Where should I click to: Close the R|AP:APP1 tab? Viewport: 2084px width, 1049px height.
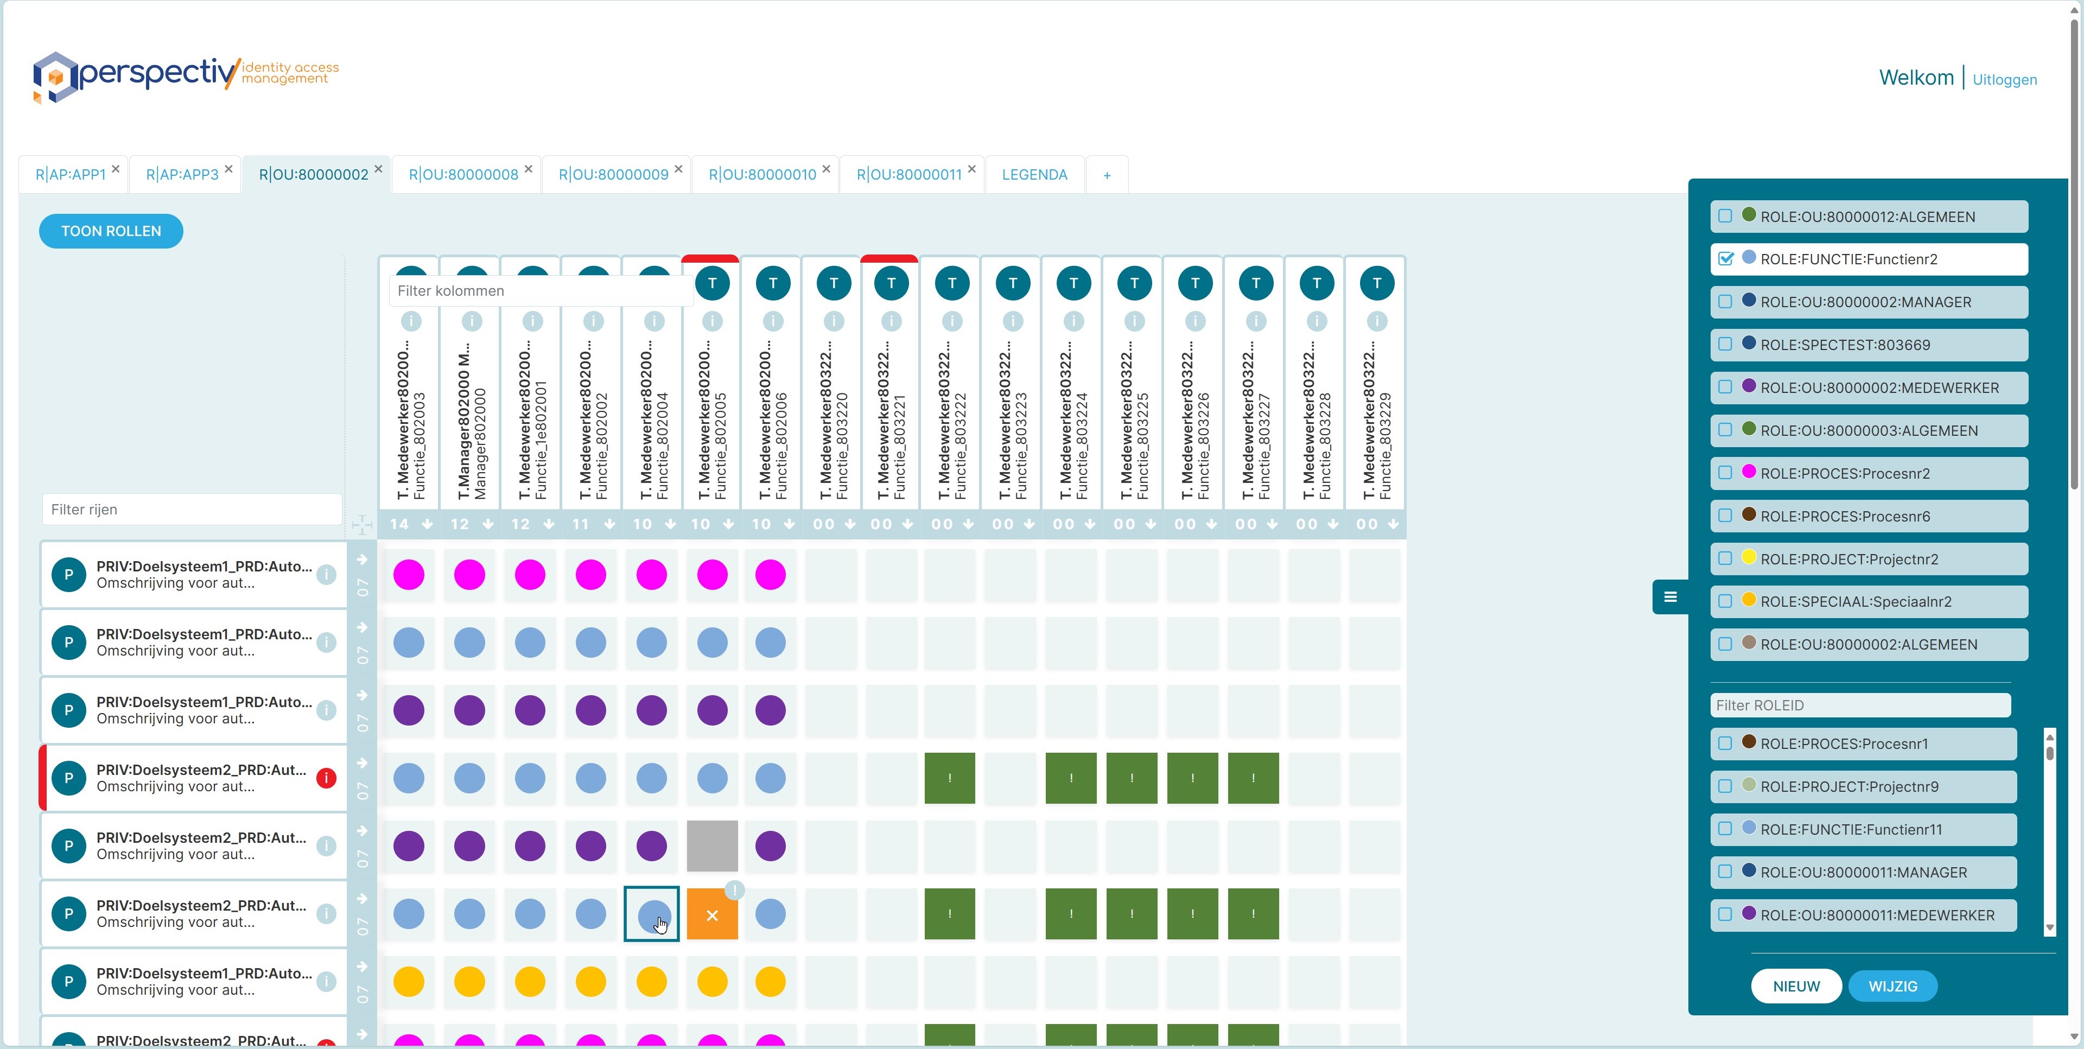(116, 169)
